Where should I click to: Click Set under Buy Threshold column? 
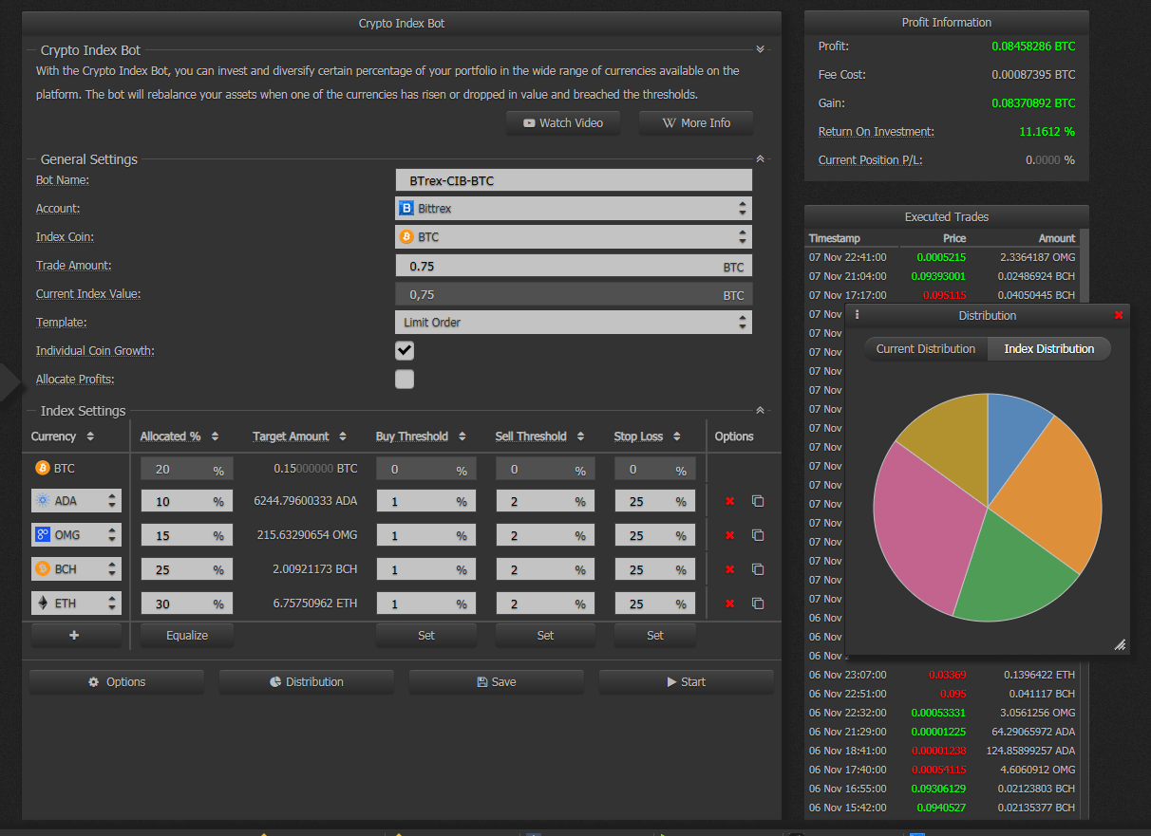pos(426,636)
